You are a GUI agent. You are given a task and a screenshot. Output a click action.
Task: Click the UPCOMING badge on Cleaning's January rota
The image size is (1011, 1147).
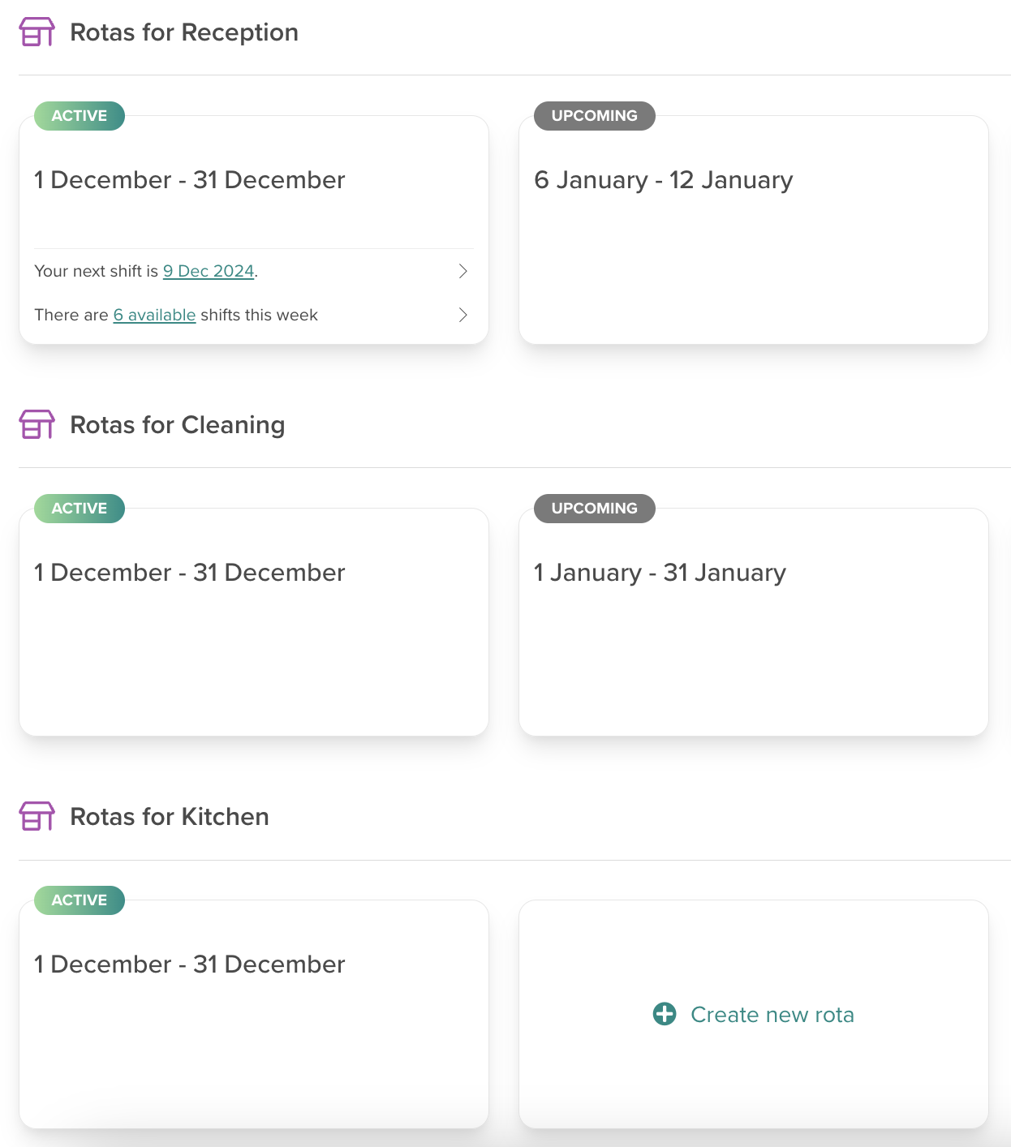(594, 508)
